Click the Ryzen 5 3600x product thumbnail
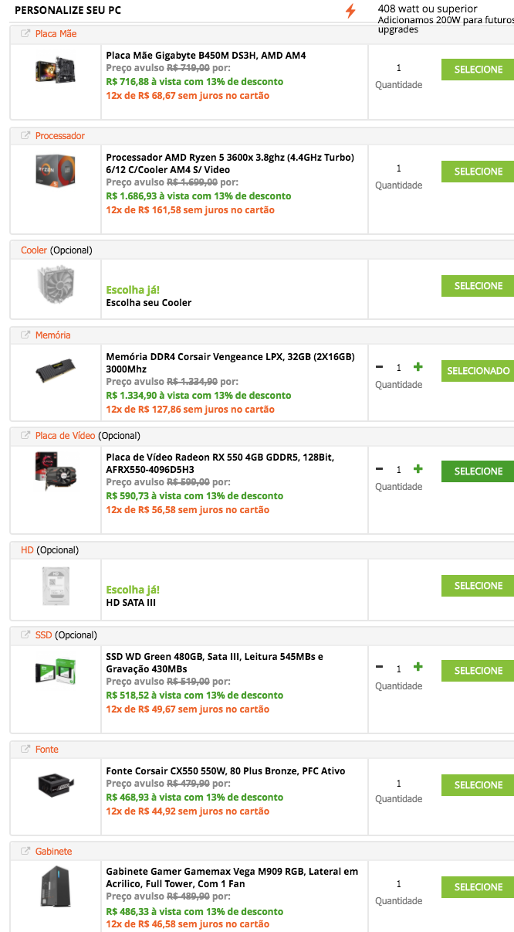 tap(56, 170)
